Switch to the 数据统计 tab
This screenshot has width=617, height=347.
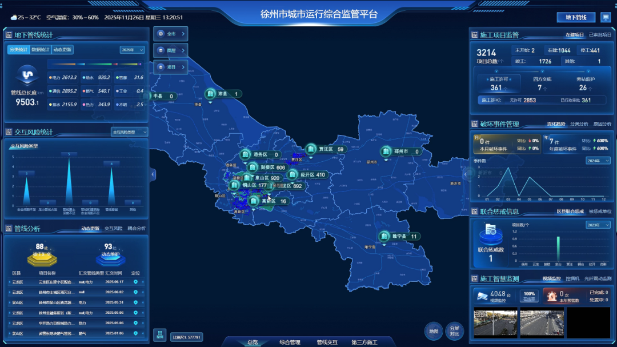coord(40,50)
